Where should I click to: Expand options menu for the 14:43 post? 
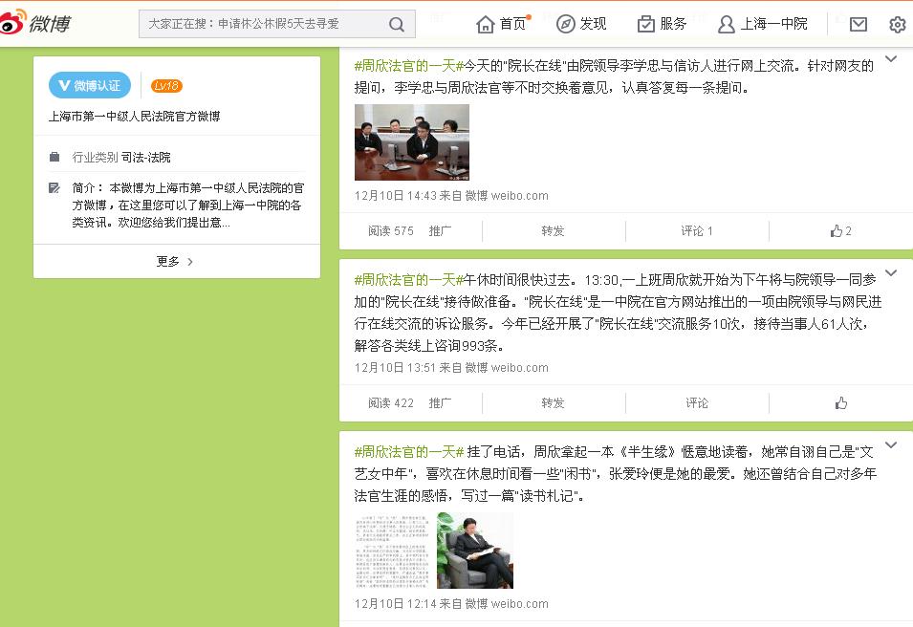[x=891, y=59]
